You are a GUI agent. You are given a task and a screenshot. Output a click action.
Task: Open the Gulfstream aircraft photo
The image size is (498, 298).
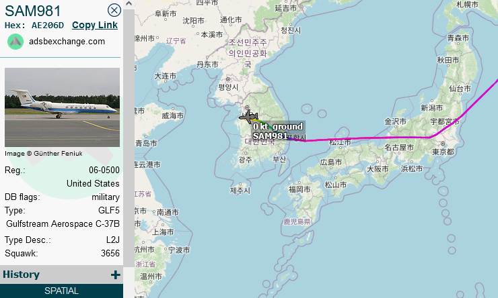pos(62,107)
